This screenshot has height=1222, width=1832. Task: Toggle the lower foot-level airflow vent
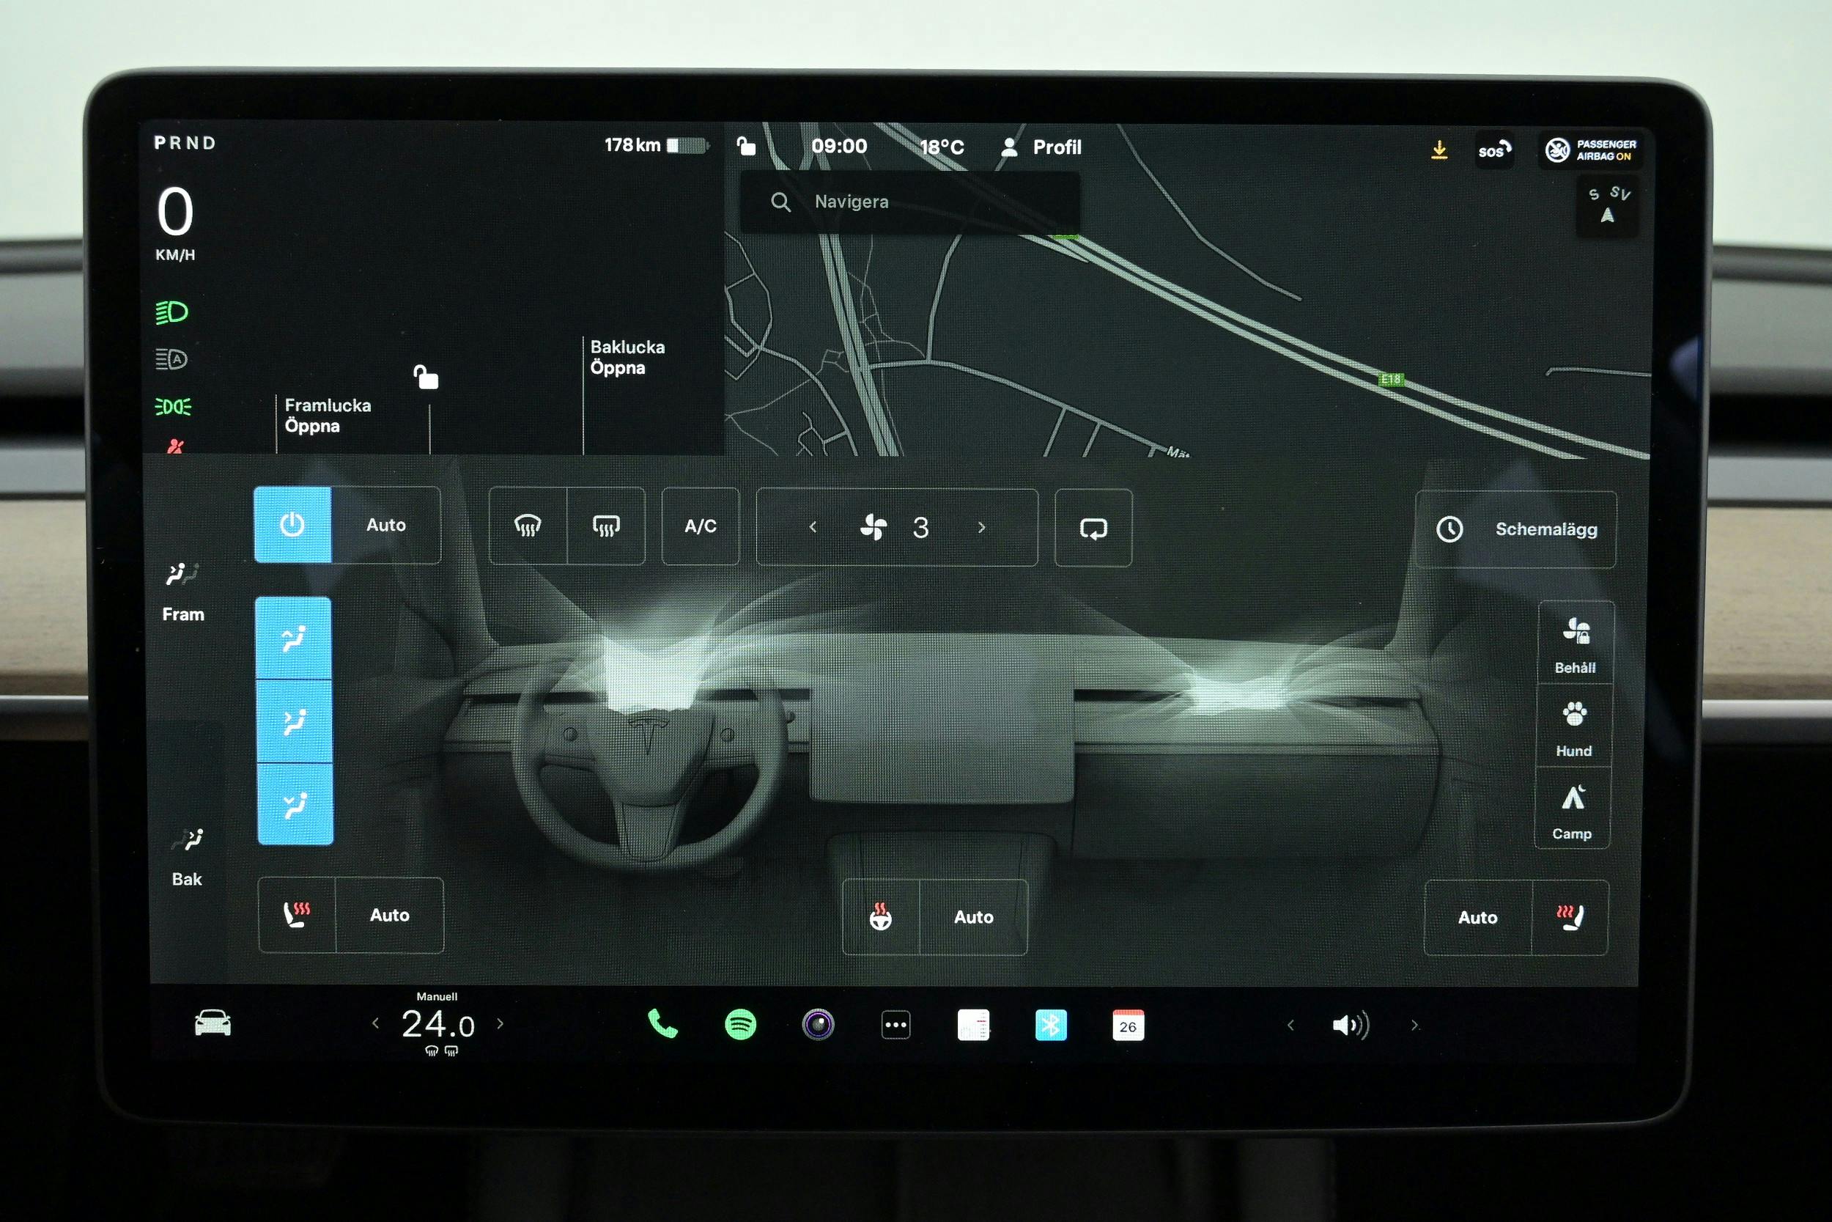point(295,804)
